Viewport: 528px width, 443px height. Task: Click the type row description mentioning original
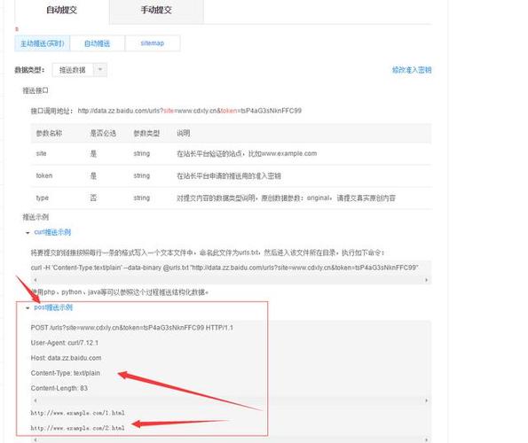pos(287,198)
